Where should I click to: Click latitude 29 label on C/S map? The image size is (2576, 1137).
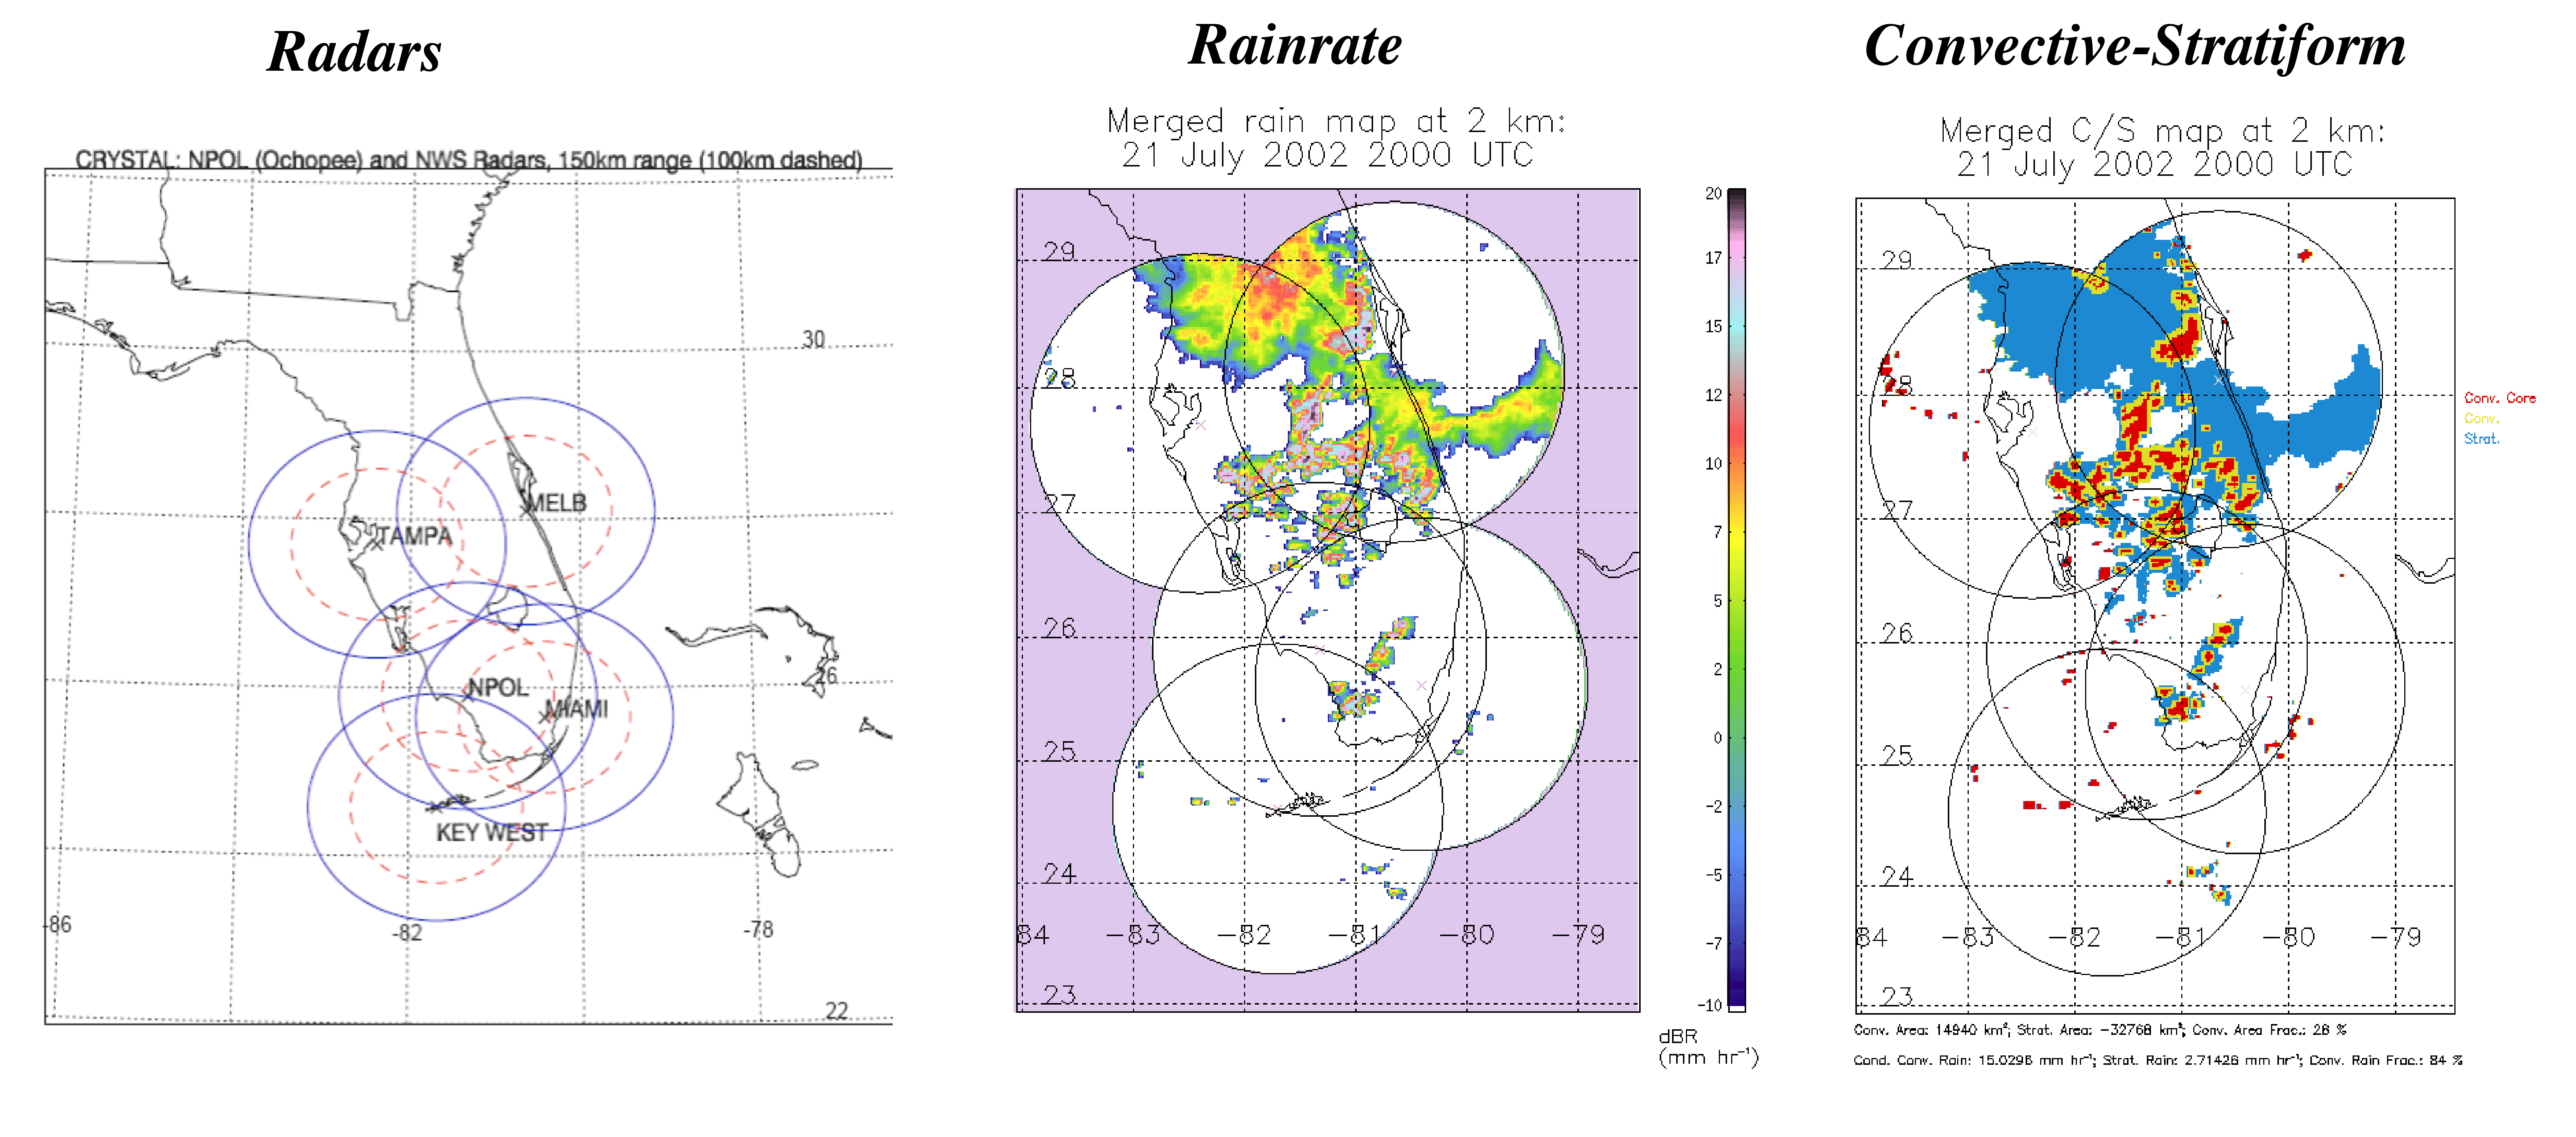click(1896, 260)
